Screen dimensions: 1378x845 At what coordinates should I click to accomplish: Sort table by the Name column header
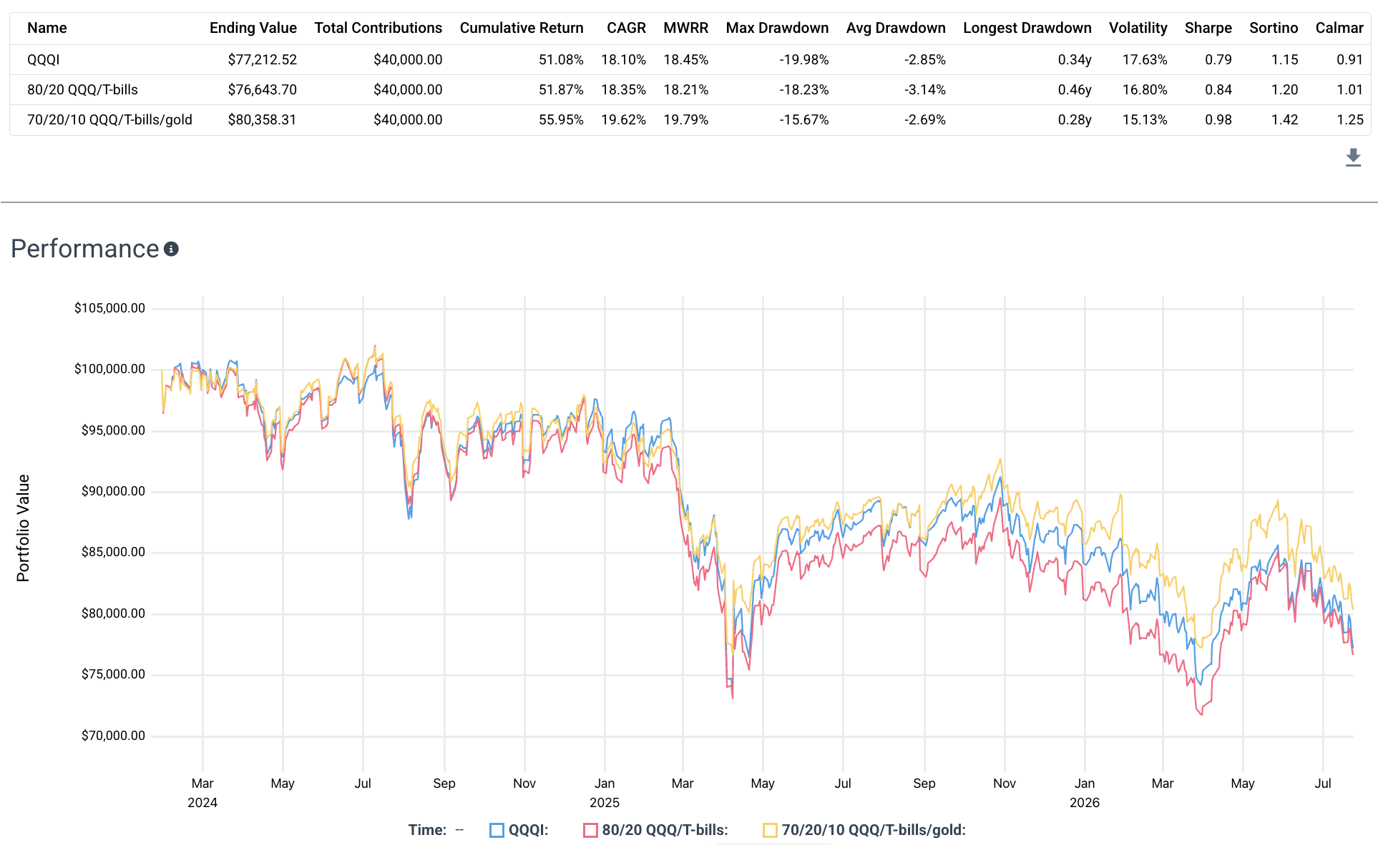(47, 28)
